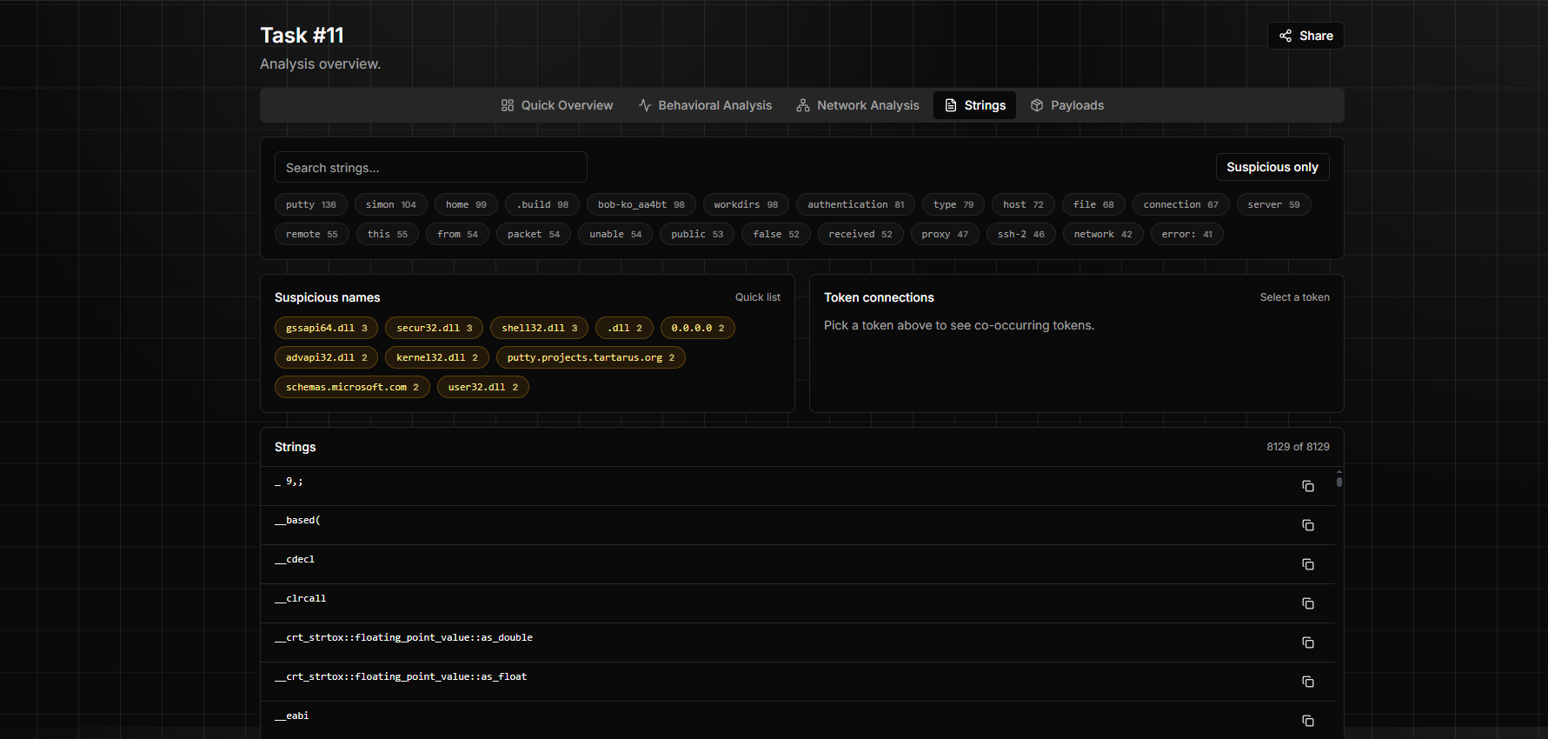The image size is (1548, 739).
Task: Click the 'workdirs 98' token chip
Action: tap(746, 204)
